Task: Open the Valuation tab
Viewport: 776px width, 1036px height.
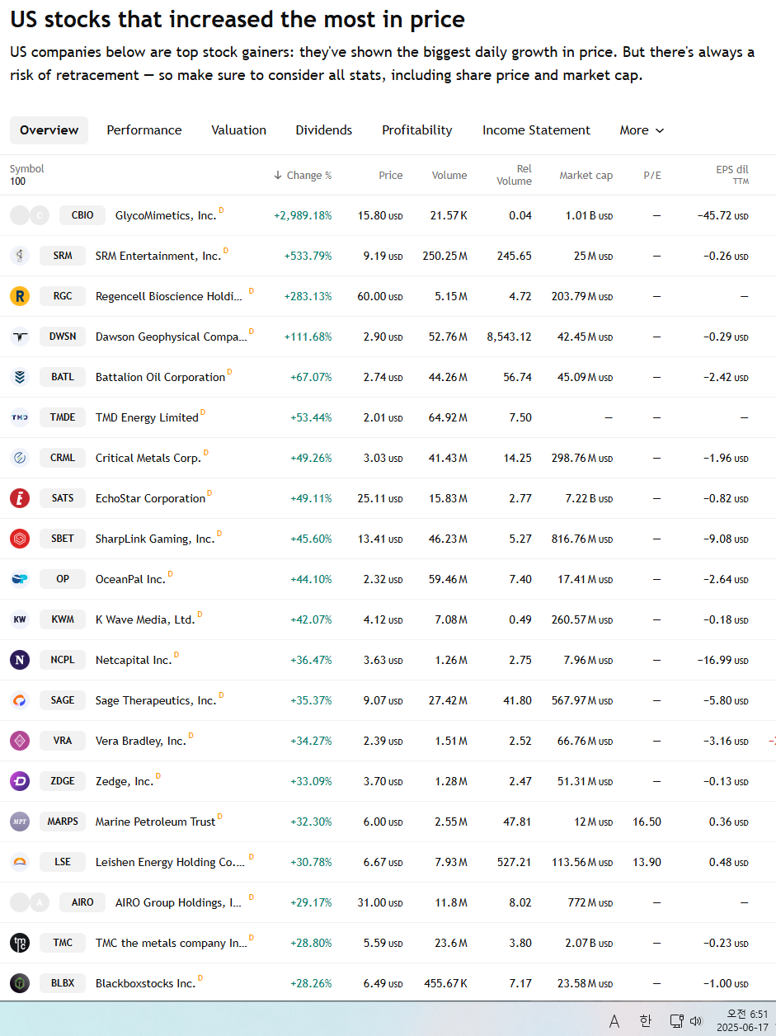Action: [x=238, y=130]
